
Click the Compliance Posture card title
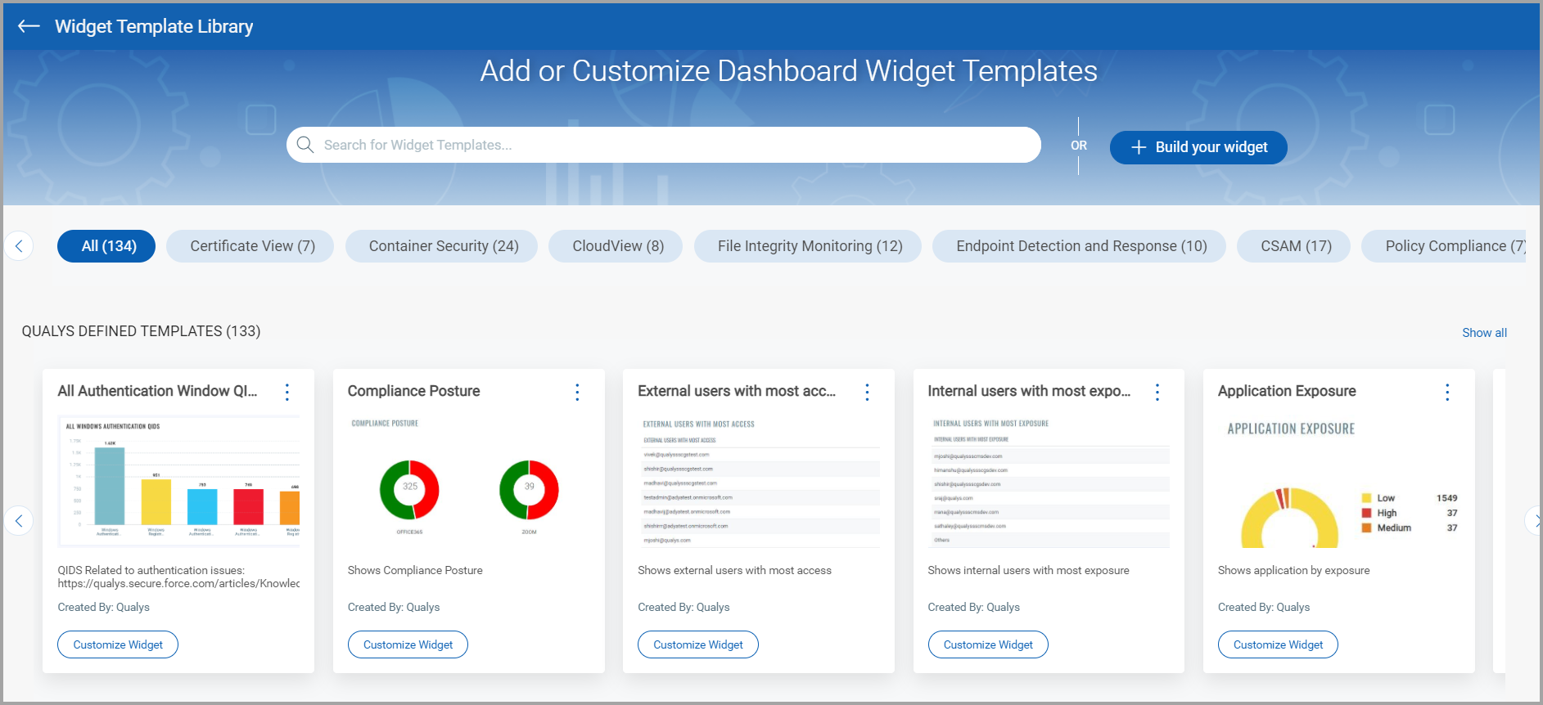point(413,391)
